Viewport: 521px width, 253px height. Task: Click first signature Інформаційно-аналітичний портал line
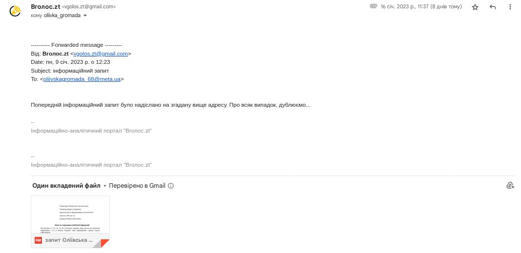click(x=91, y=131)
